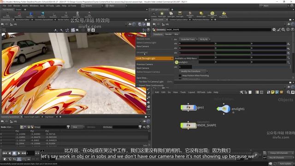
Task: Open the Solaris desktop dropdown
Action: click(x=92, y=6)
